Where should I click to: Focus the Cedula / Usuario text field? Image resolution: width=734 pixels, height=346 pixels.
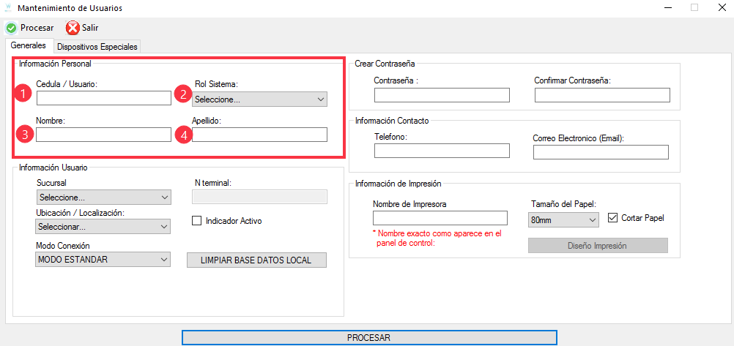coord(103,98)
